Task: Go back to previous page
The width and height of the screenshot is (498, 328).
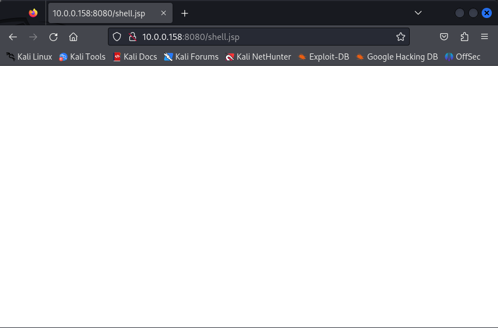Action: [x=13, y=37]
